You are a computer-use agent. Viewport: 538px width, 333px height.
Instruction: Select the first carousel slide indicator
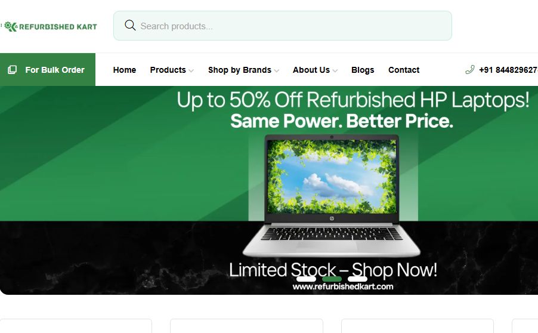[306, 279]
